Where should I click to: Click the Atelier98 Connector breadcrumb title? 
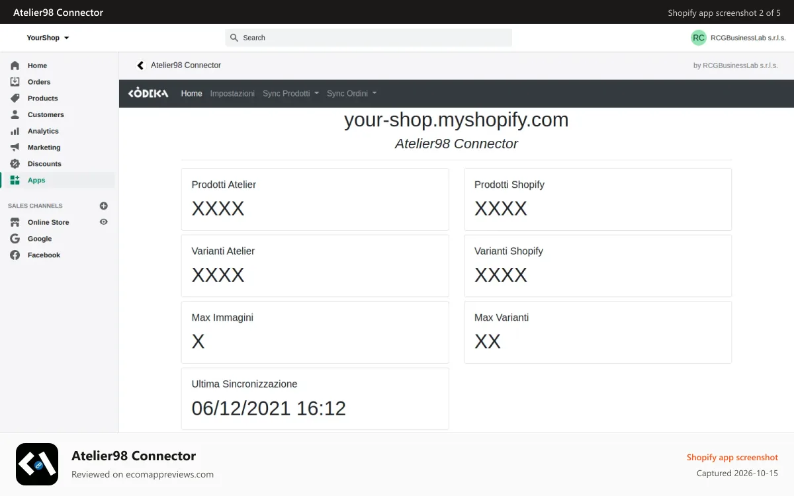pyautogui.click(x=186, y=65)
